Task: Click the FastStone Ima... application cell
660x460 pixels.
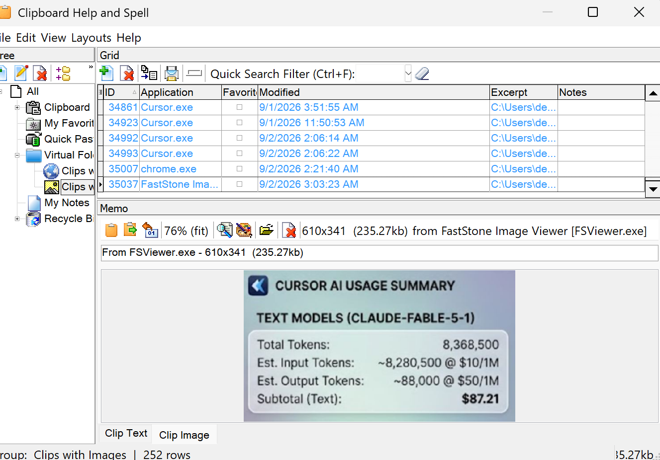Action: [x=181, y=184]
